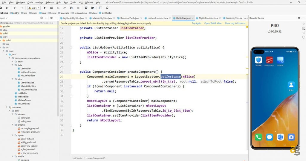The height and width of the screenshot is (161, 306).
Task: Close the ListHolder.java tab
Action: pos(193,18)
